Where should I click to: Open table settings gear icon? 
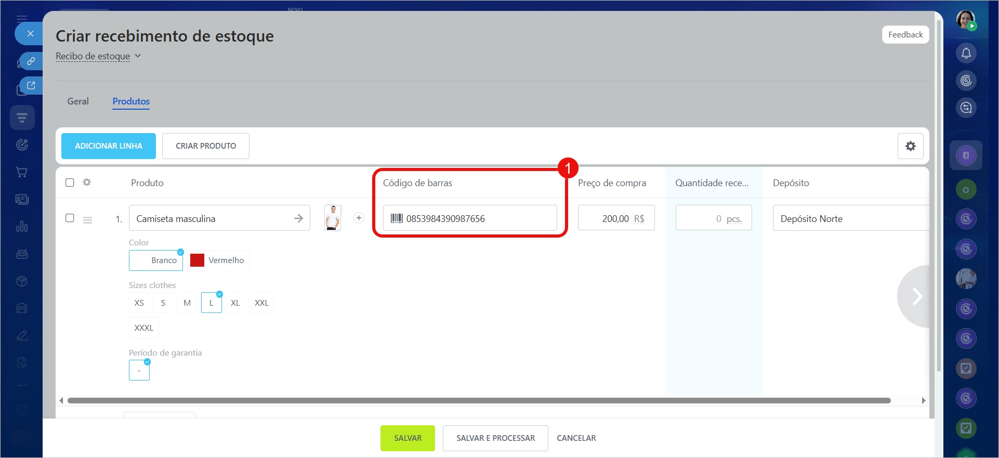tap(910, 146)
